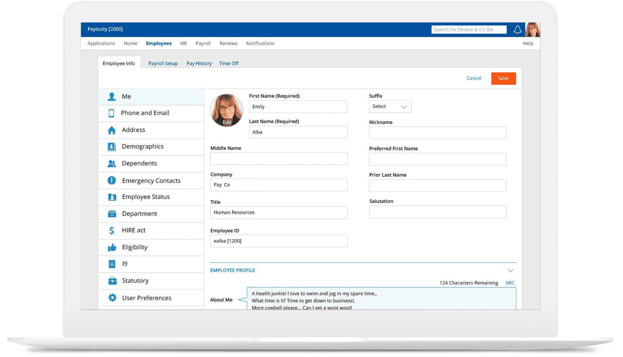Select the User Preferences gear icon

tap(112, 298)
